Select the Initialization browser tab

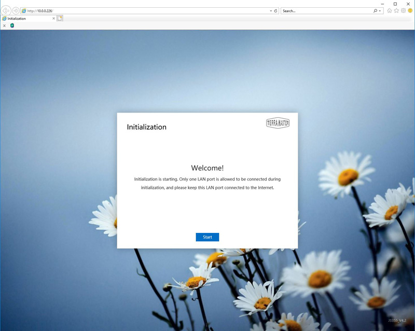tap(29, 19)
